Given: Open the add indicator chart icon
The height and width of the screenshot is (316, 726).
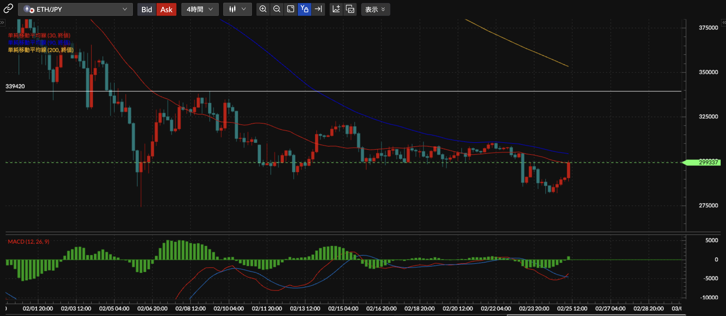Looking at the screenshot, I should click(x=336, y=9).
